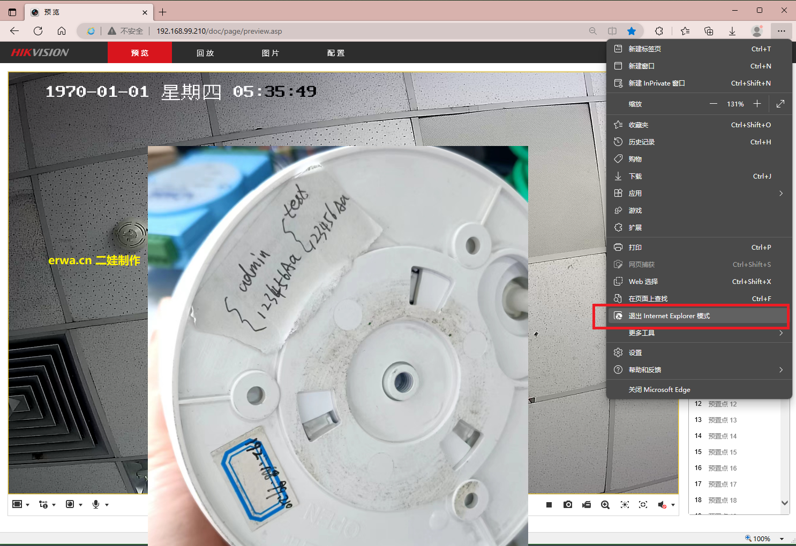
Task: Choose 新建 InPrivate 窗口
Action: (699, 83)
